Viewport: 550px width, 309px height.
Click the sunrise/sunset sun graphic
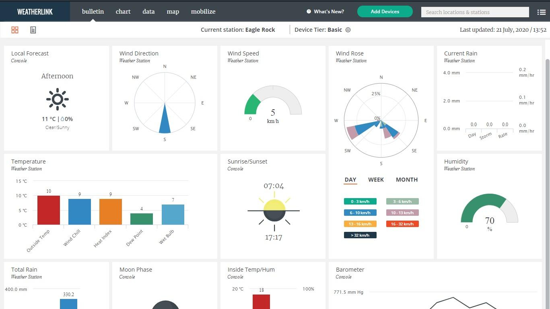[274, 211]
